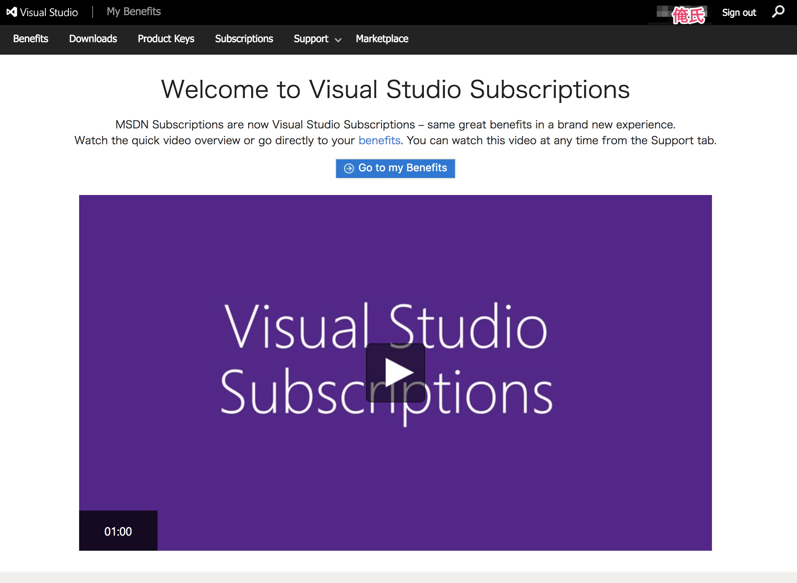Click the 01:00 video duration label
The height and width of the screenshot is (583, 797).
[x=118, y=531]
